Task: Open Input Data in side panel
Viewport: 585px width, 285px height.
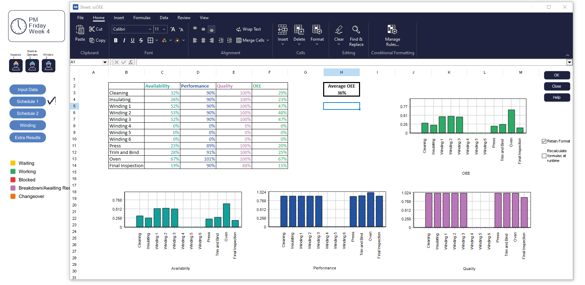Action: pos(28,90)
